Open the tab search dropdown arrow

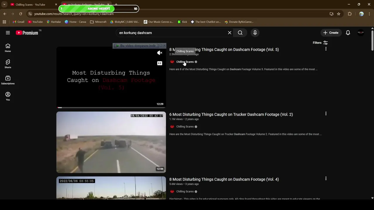click(4, 5)
